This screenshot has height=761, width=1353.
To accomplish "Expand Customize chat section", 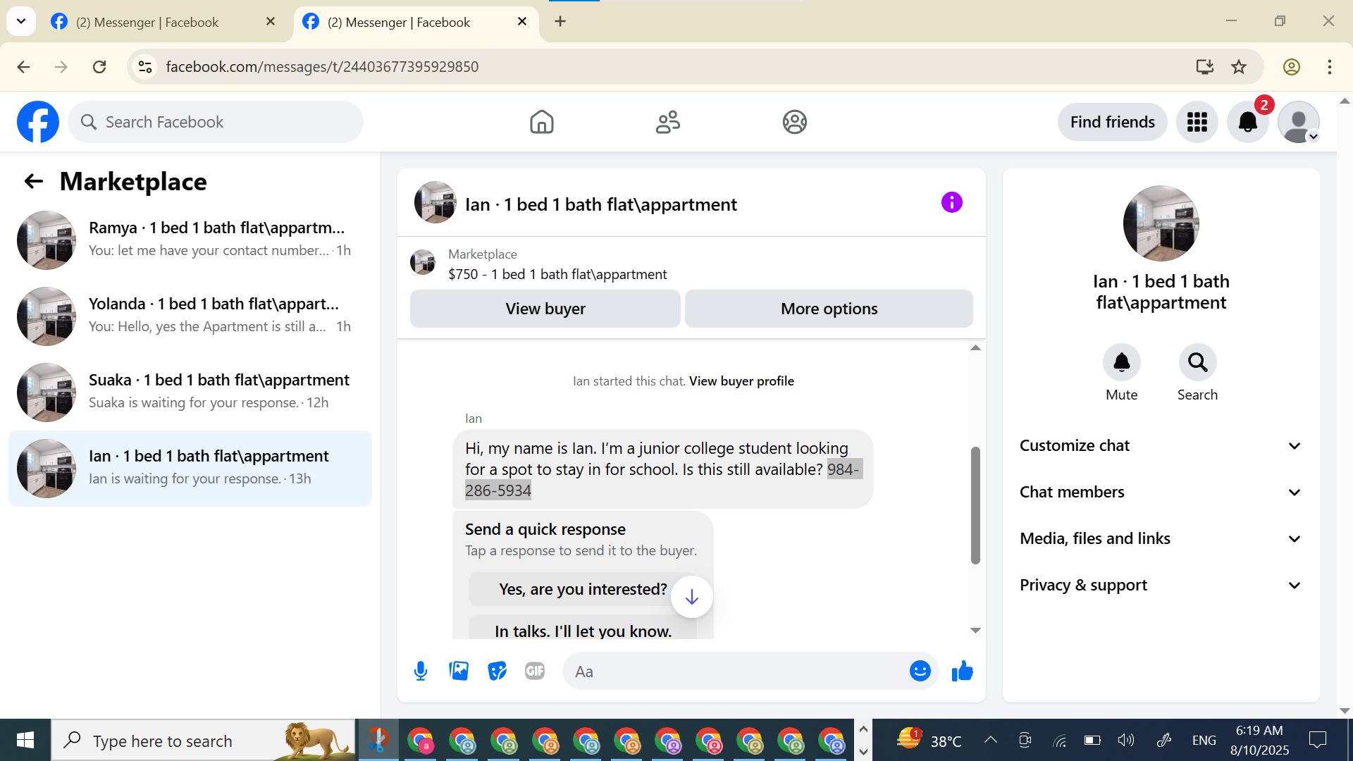I will click(x=1161, y=446).
